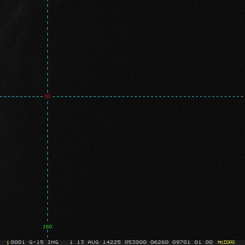245x245 pixels.
Task: Click the 0001 frame number in status bar
Action: (18, 242)
